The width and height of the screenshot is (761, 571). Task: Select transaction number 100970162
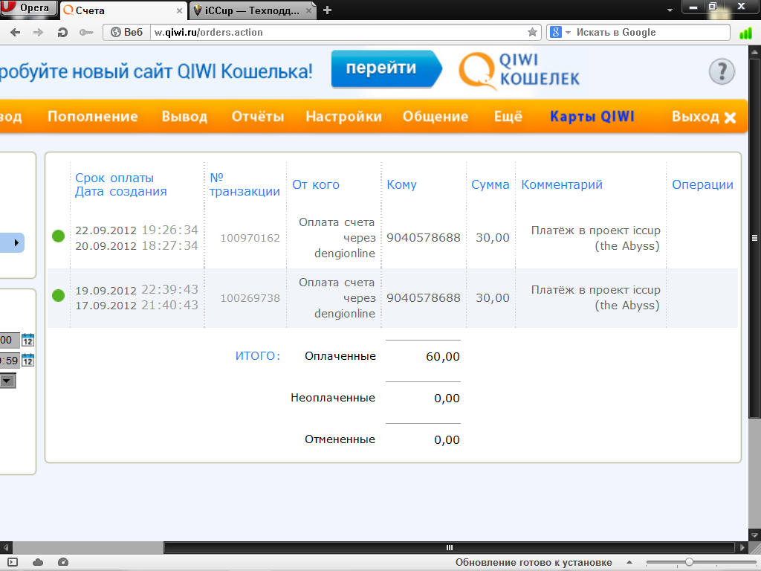[250, 238]
